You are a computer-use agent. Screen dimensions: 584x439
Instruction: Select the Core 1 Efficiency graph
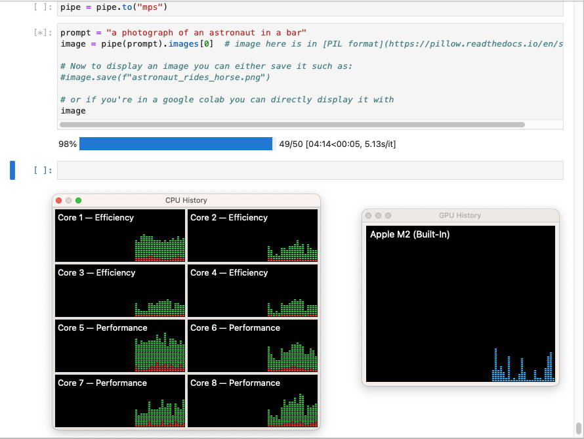pos(121,236)
